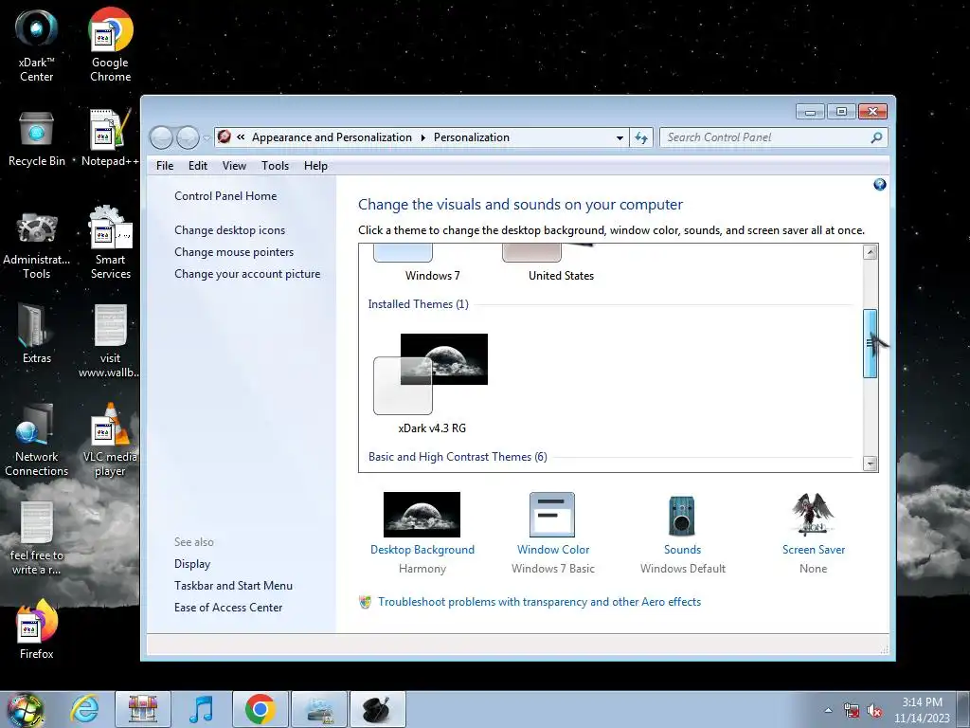This screenshot has height=728, width=970.
Task: Open the Extras folder icon
Action: (x=37, y=335)
